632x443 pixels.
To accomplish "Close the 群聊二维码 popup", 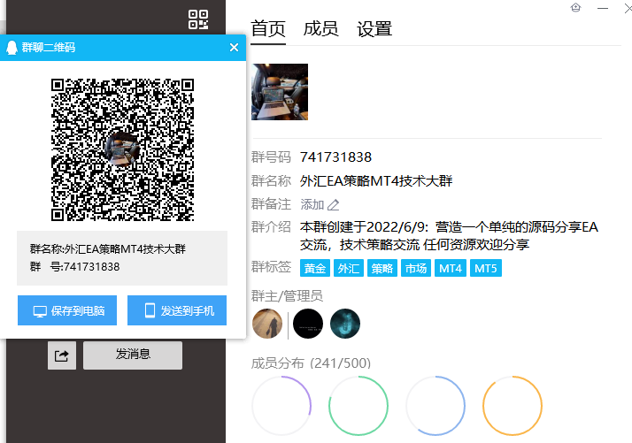I will (234, 48).
